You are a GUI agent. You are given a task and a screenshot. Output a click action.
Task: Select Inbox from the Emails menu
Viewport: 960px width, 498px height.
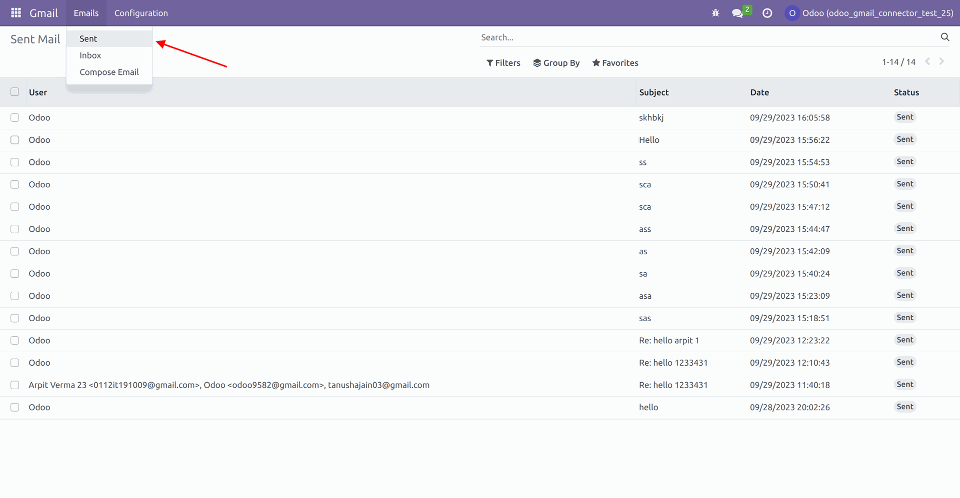click(90, 55)
